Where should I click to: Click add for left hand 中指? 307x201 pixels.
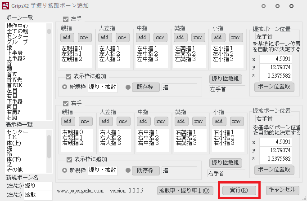tap(143, 37)
